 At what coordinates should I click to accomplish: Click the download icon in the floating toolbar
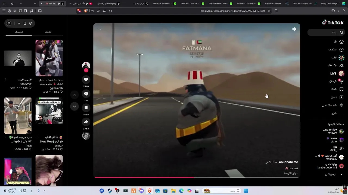pos(19,23)
